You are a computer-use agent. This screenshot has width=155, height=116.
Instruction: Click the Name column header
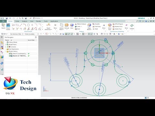point(16,40)
